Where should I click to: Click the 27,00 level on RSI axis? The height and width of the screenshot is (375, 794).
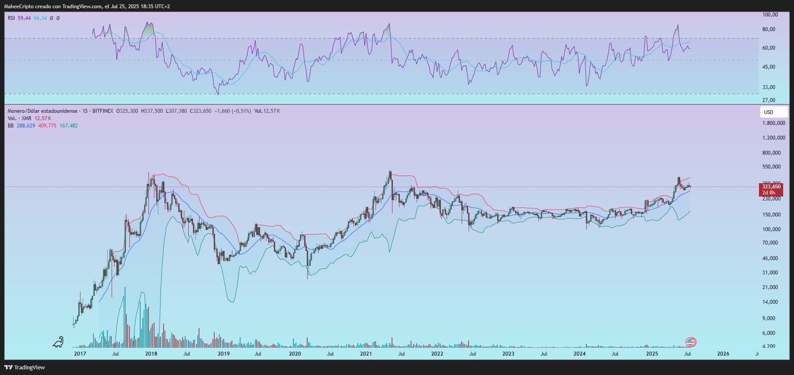tap(769, 100)
